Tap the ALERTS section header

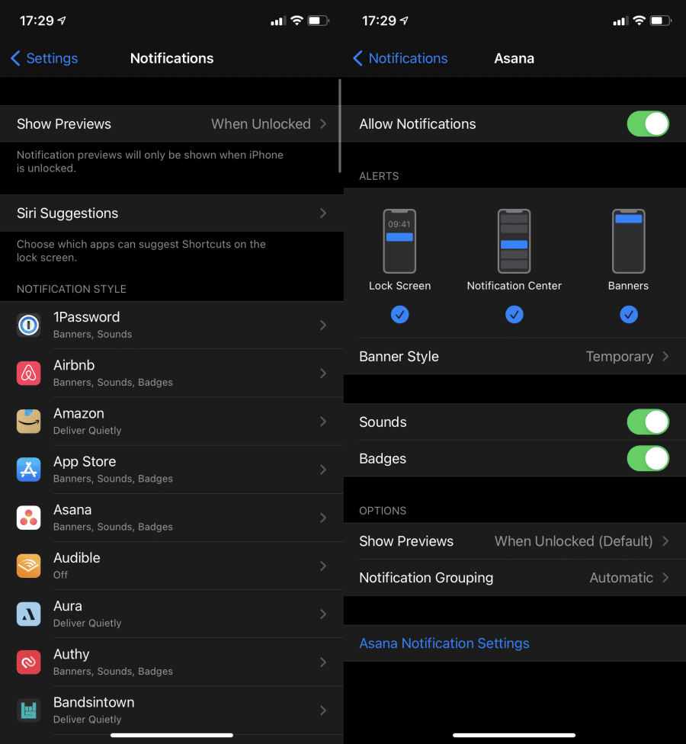pyautogui.click(x=379, y=176)
